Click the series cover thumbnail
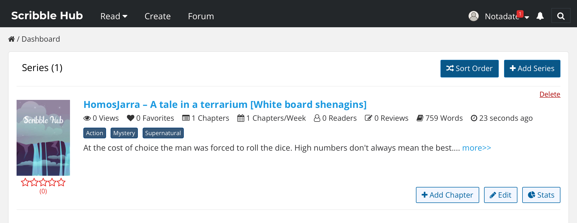The image size is (577, 223). point(43,138)
